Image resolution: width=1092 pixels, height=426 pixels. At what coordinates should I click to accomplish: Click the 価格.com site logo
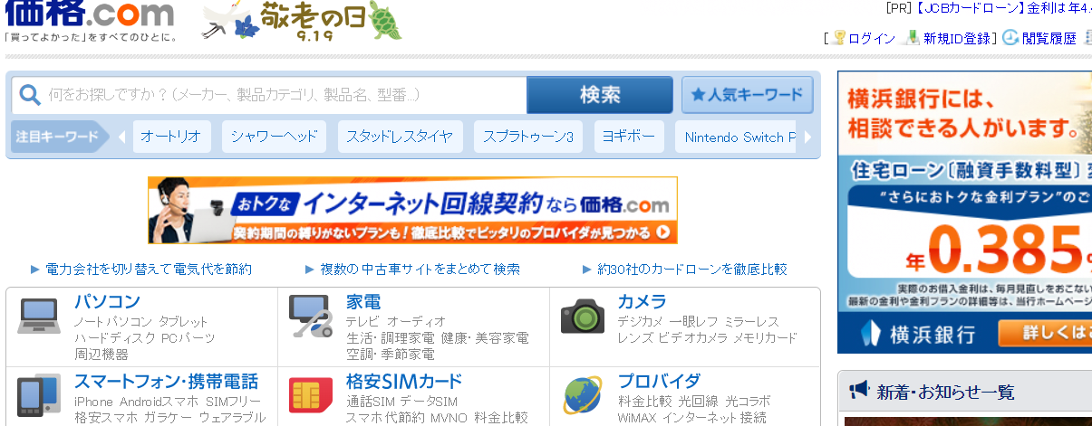click(89, 16)
